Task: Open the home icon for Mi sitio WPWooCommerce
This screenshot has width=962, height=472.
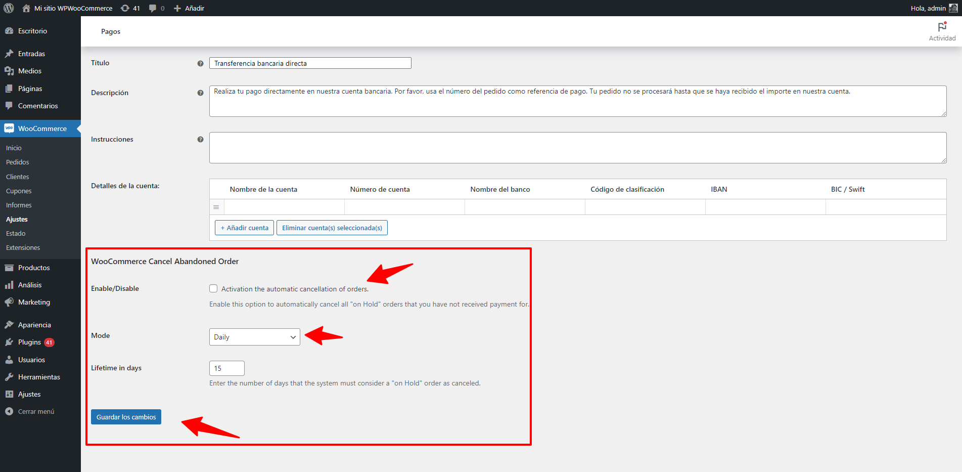Action: pos(26,8)
